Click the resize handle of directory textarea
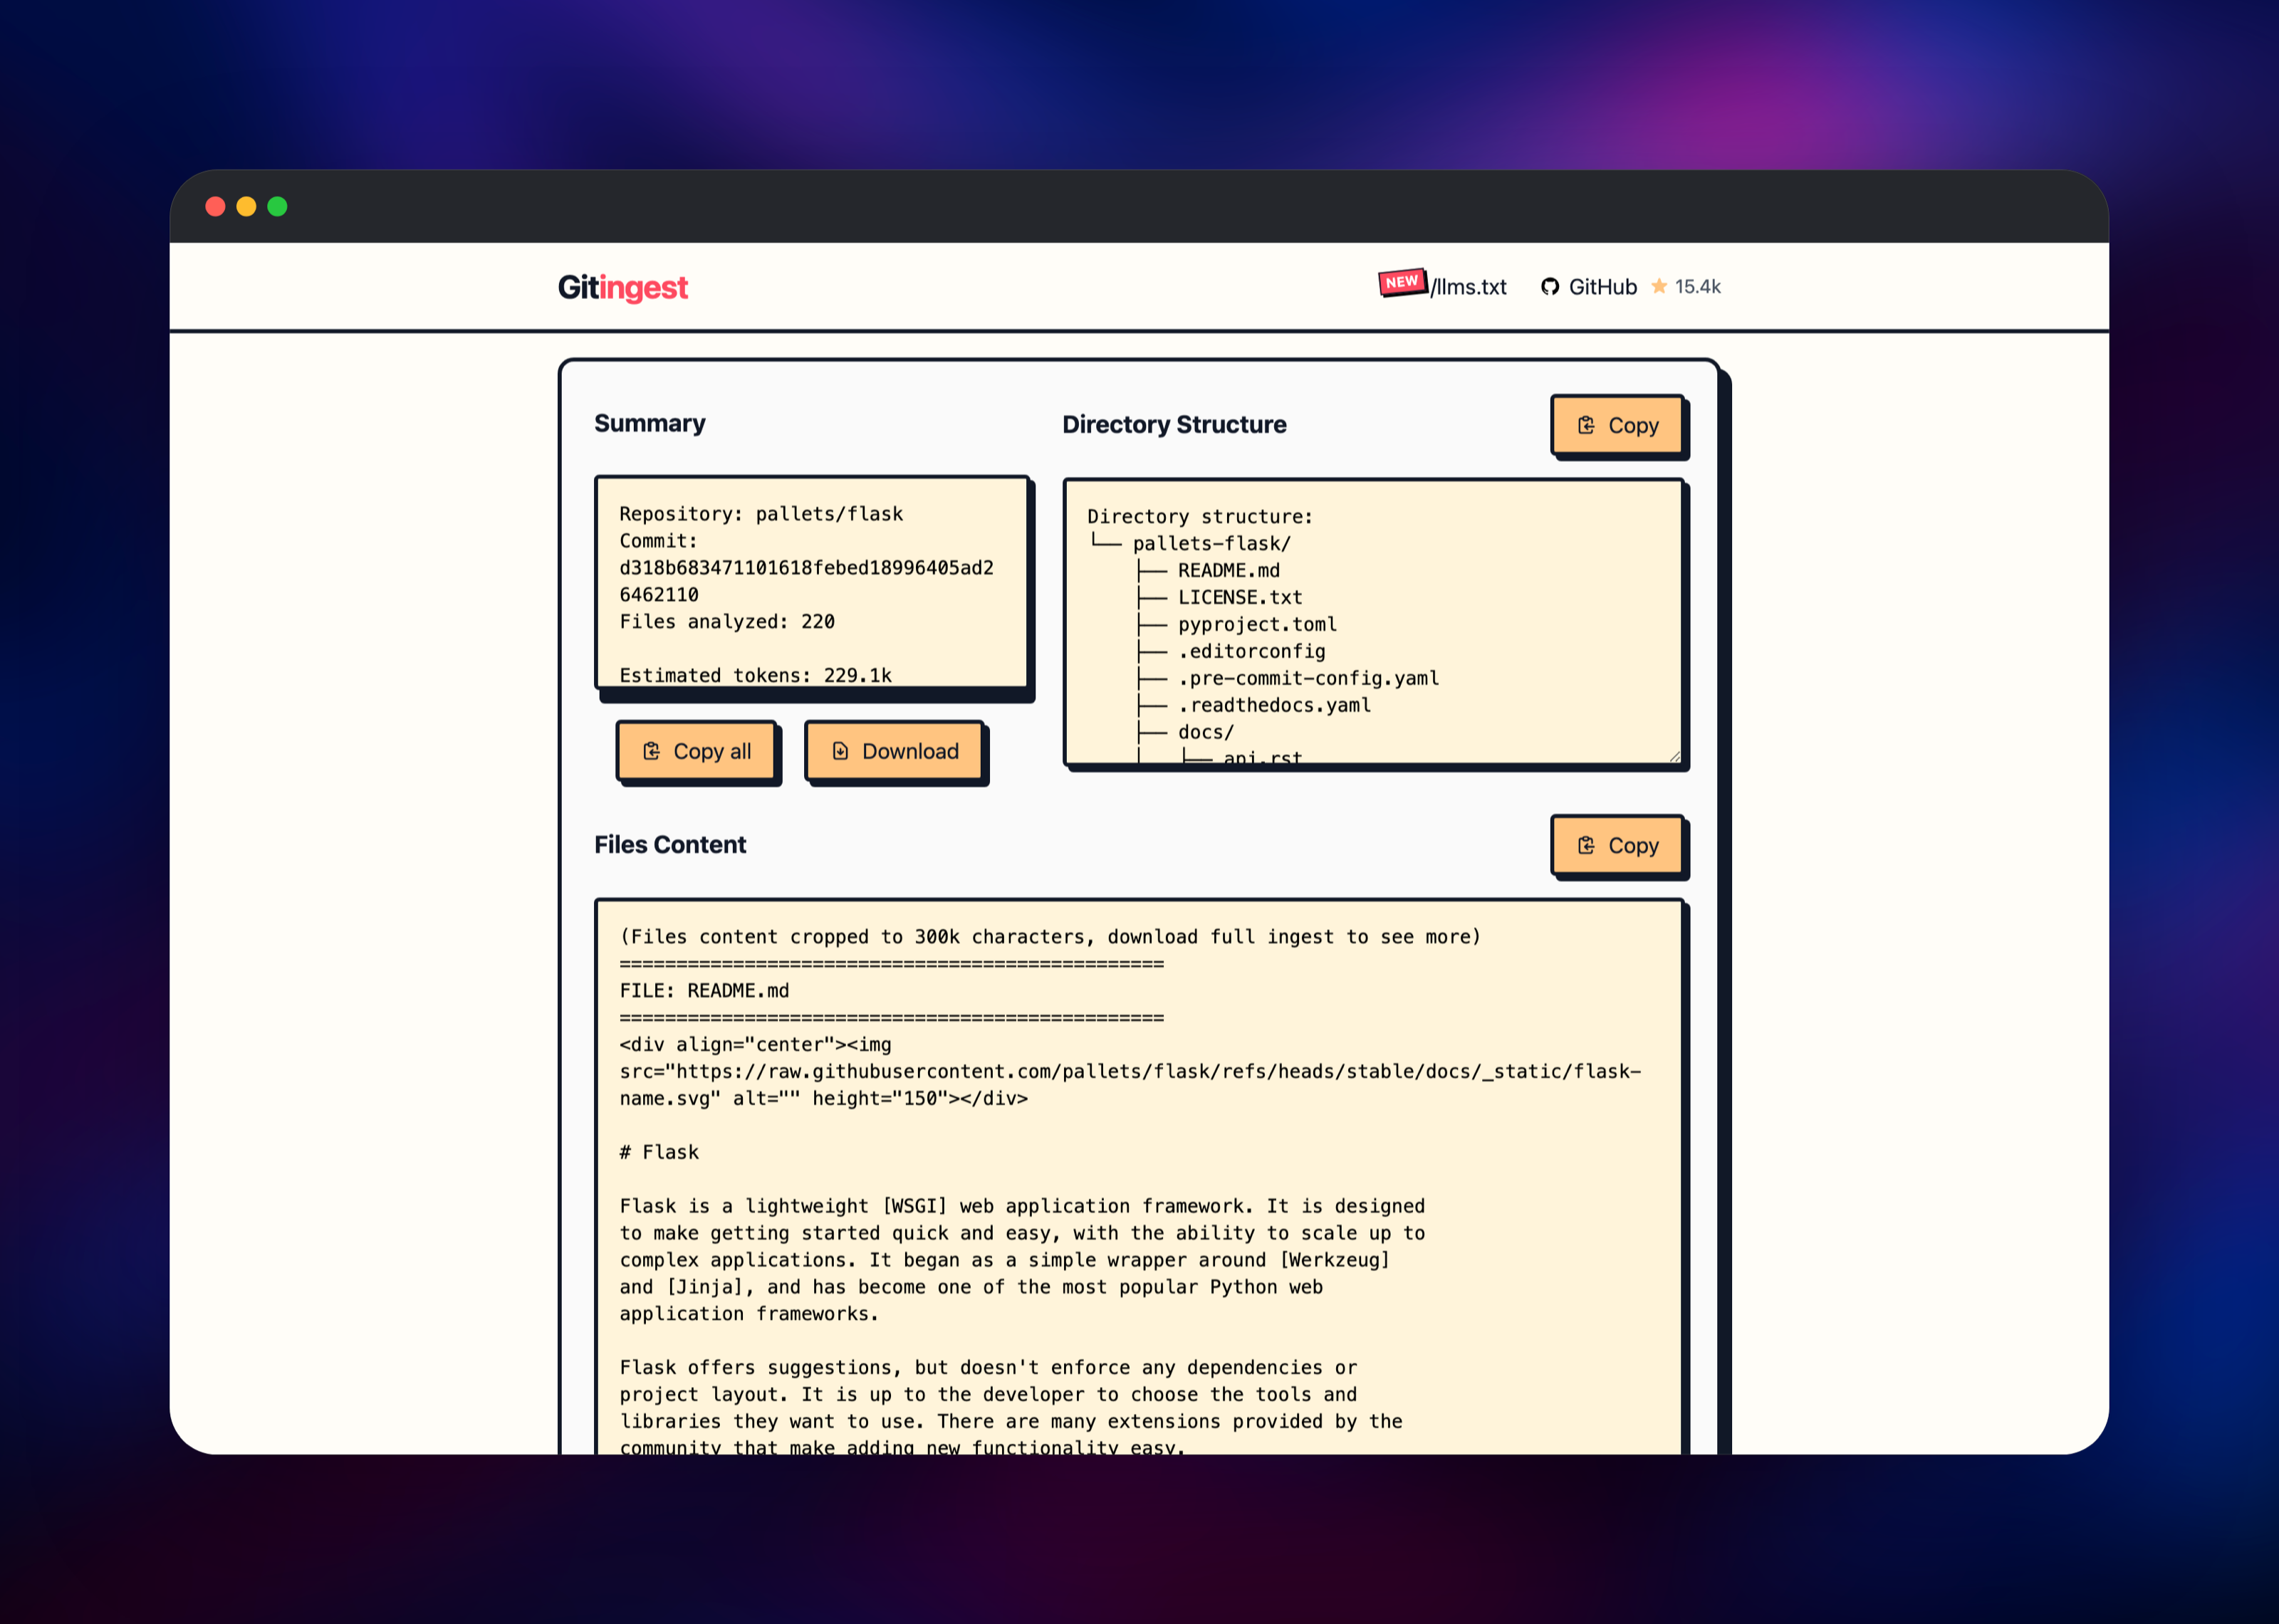This screenshot has width=2279, height=1624. coord(1675,757)
